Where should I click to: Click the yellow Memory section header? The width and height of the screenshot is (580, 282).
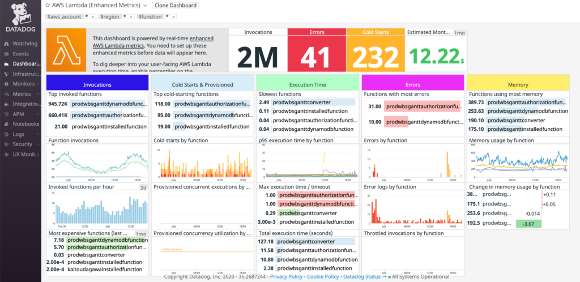click(518, 83)
